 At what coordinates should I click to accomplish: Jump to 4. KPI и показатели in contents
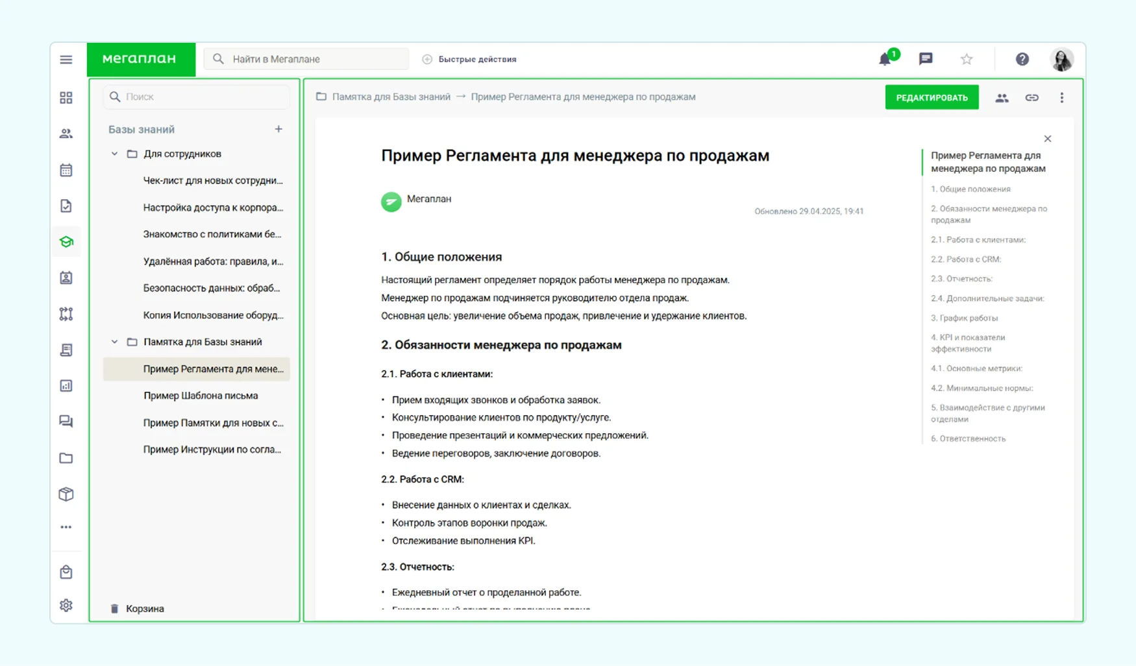click(968, 343)
